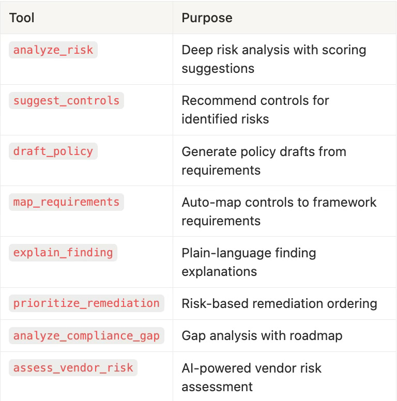397x401 pixels.
Task: Click the draft_policy code label
Action: pyautogui.click(x=53, y=151)
